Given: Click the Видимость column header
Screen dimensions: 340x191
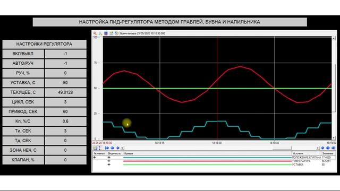Looking at the screenshot, I should 115,153.
